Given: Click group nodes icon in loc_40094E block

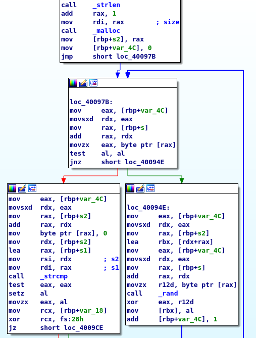Looking at the screenshot, I should point(150,188).
